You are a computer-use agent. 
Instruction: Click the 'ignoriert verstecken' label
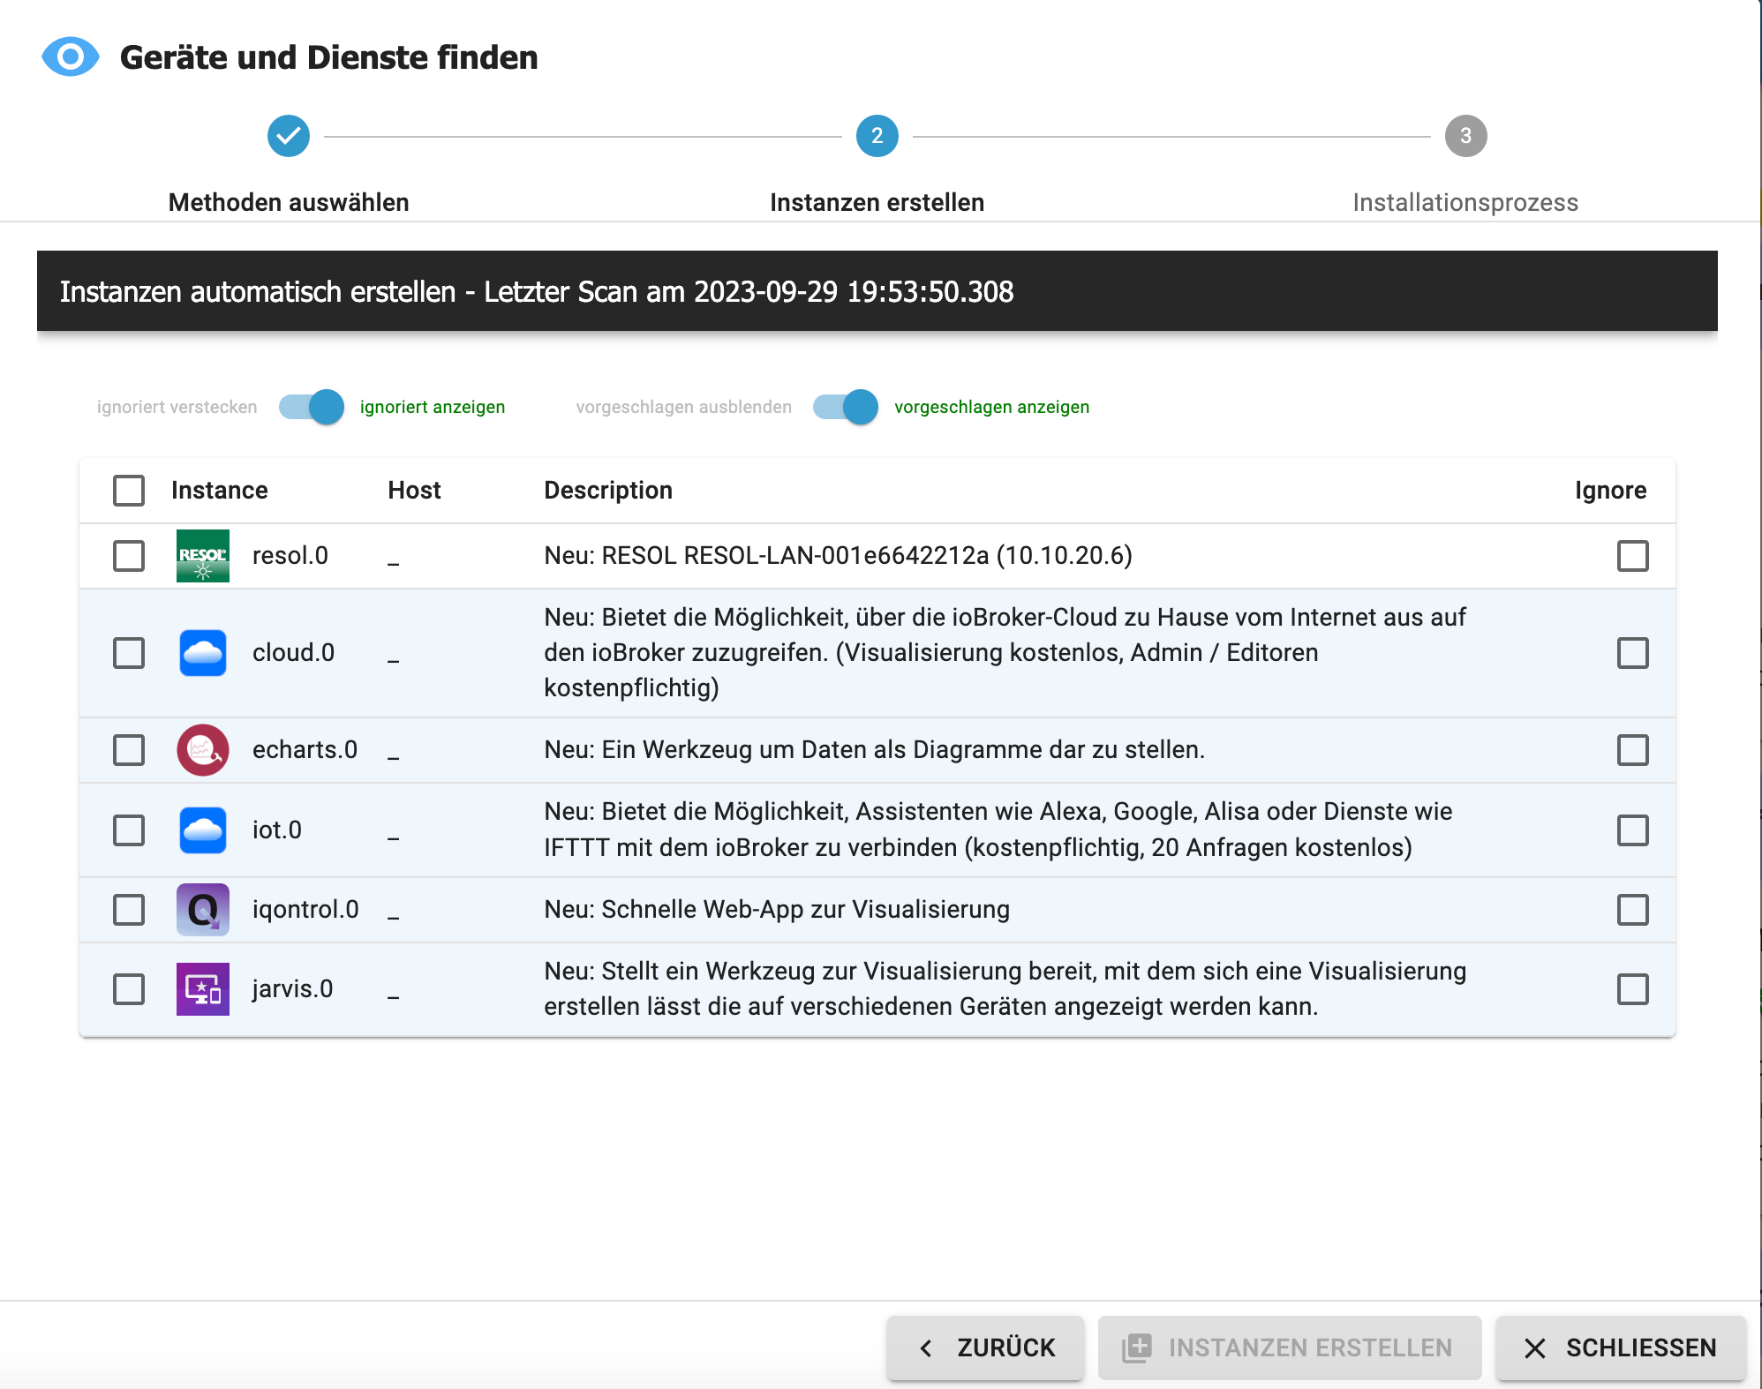pos(177,407)
